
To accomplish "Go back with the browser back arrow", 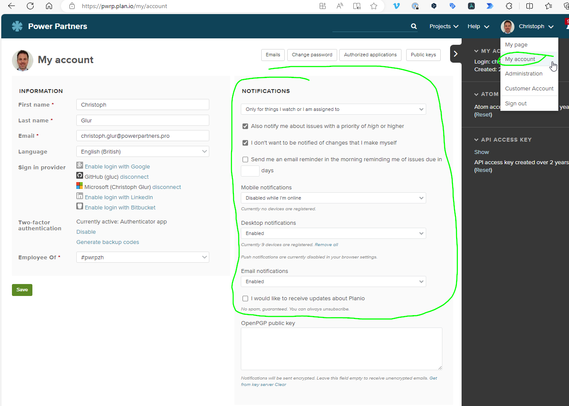I will tap(11, 6).
